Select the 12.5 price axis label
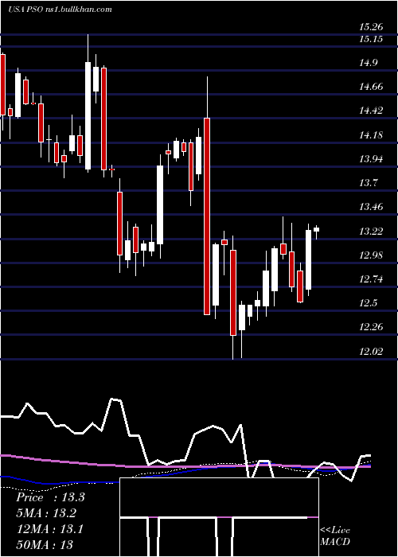398x557 pixels. pyautogui.click(x=368, y=303)
